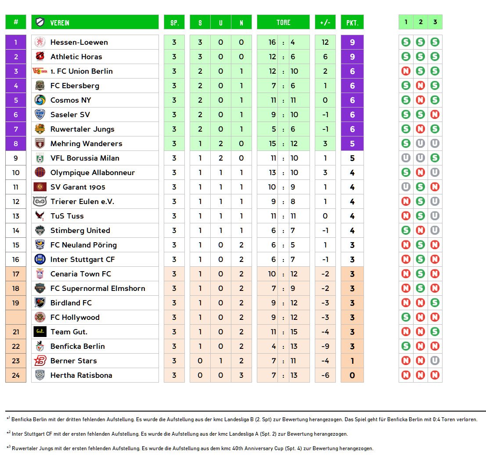Screen dimensions: 486x455
Task: Select the matchday 3 header
Action: (x=435, y=22)
